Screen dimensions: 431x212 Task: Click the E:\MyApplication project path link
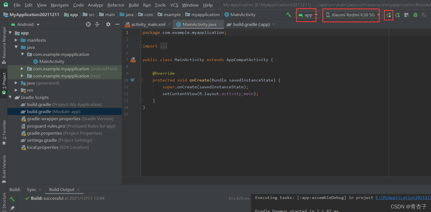[x=403, y=198]
